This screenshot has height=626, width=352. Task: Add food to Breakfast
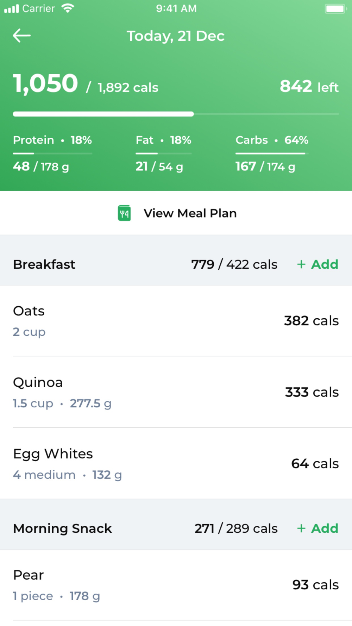pos(318,264)
